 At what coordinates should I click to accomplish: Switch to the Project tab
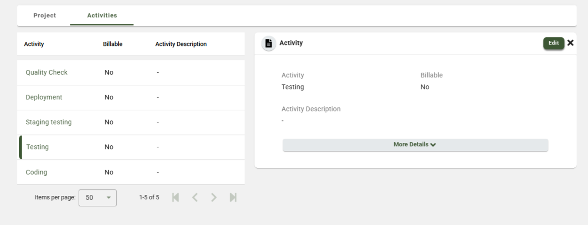point(45,15)
